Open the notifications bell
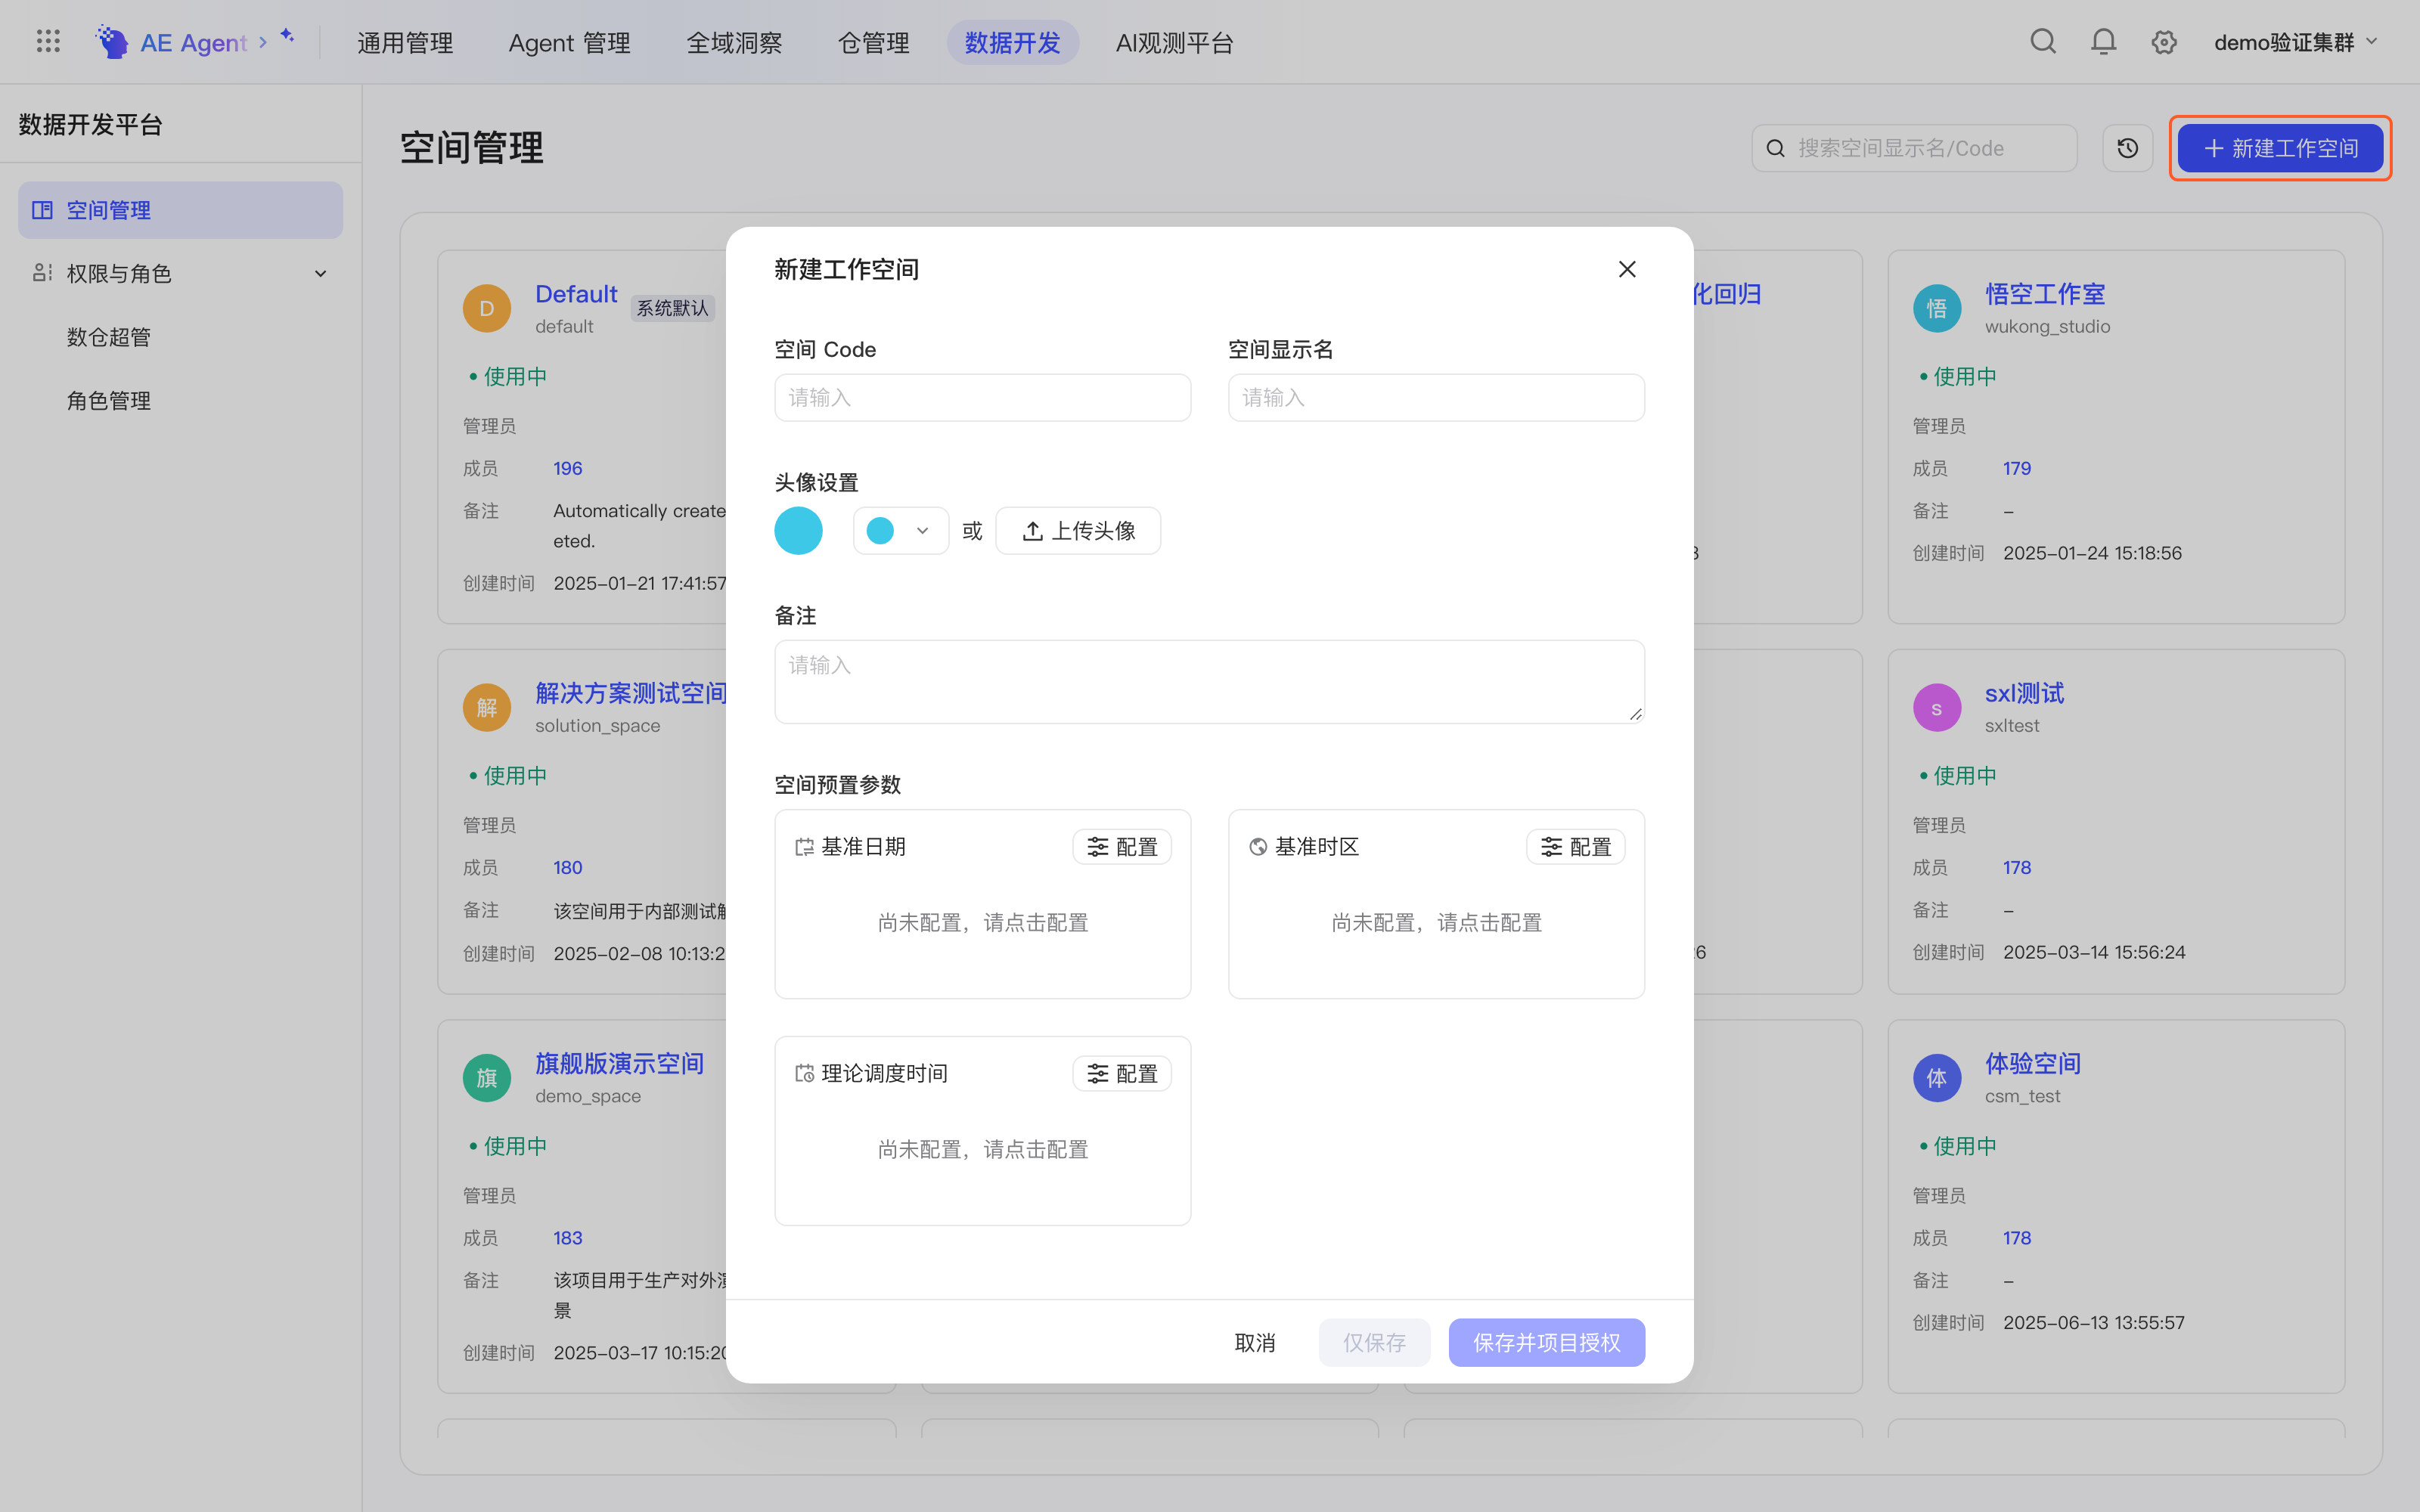This screenshot has width=2420, height=1512. (2103, 41)
